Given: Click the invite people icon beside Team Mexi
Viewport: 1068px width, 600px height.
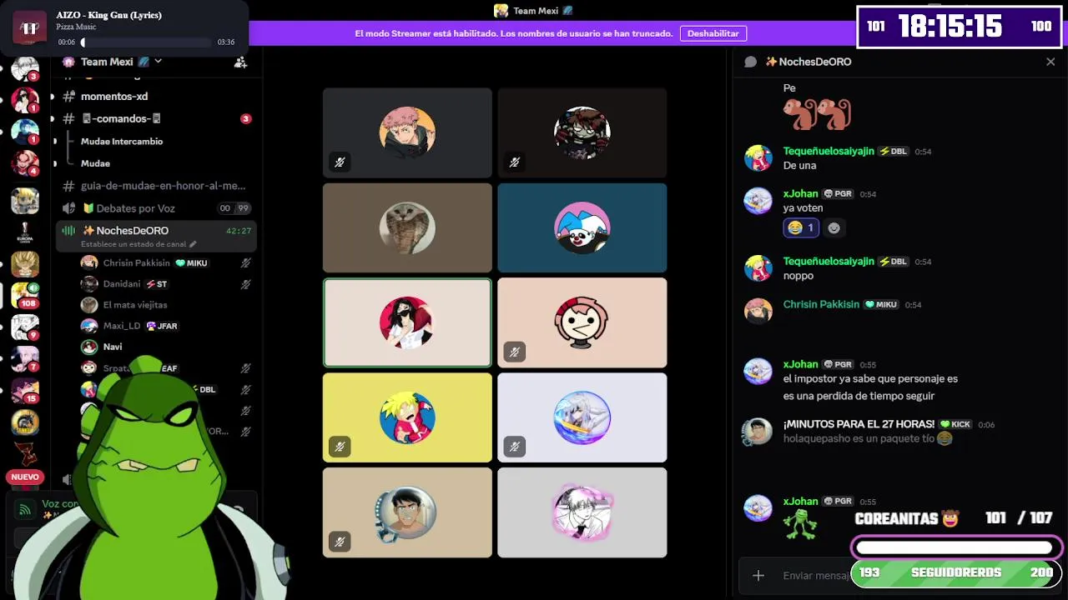Looking at the screenshot, I should [x=240, y=62].
